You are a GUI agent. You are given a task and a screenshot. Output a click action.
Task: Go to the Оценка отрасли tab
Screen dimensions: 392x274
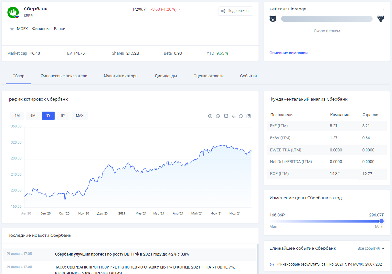pyautogui.click(x=208, y=76)
